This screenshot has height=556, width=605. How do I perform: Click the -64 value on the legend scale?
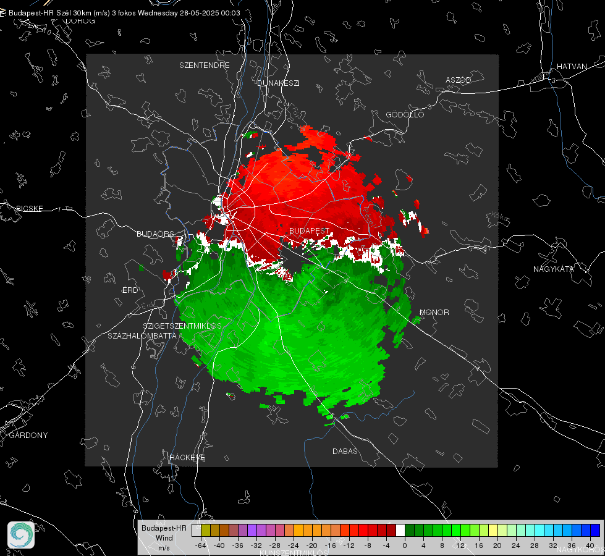[x=201, y=545]
